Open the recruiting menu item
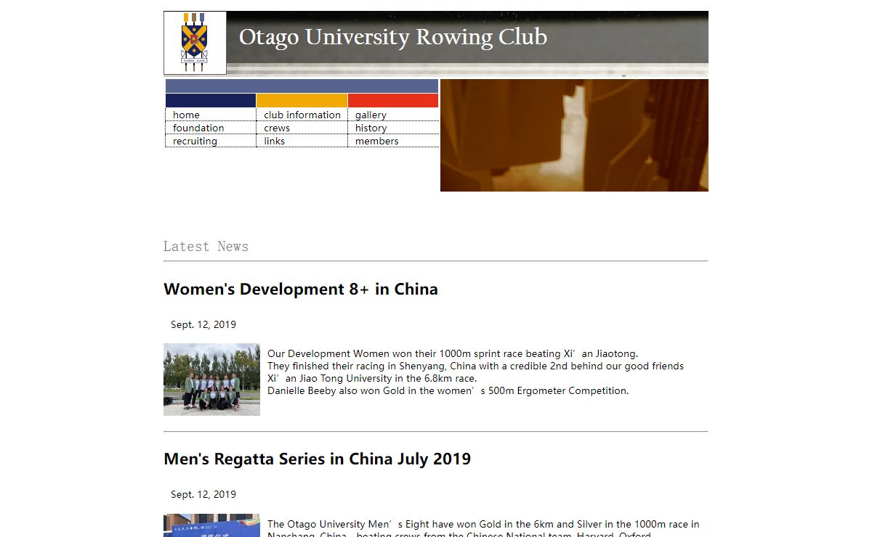The height and width of the screenshot is (537, 872). coord(195,141)
